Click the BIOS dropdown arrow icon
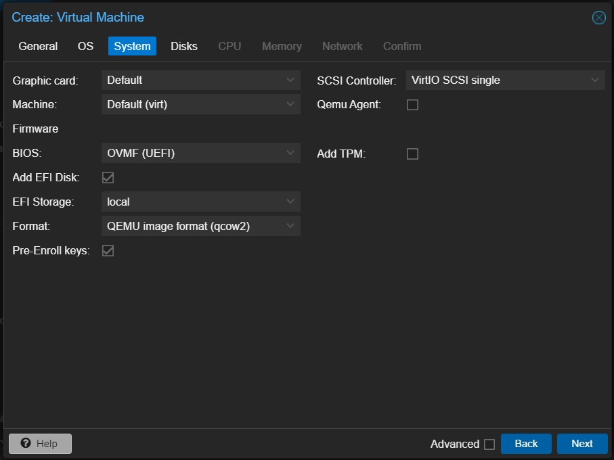Viewport: 614px width, 460px height. pyautogui.click(x=290, y=153)
